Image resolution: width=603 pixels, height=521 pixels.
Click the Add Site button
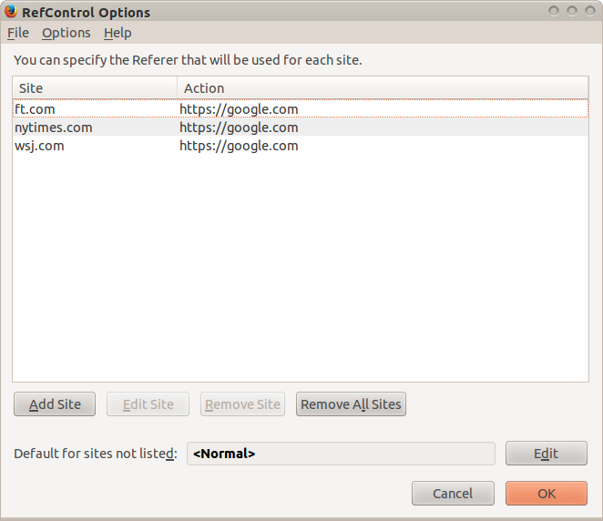click(x=55, y=404)
